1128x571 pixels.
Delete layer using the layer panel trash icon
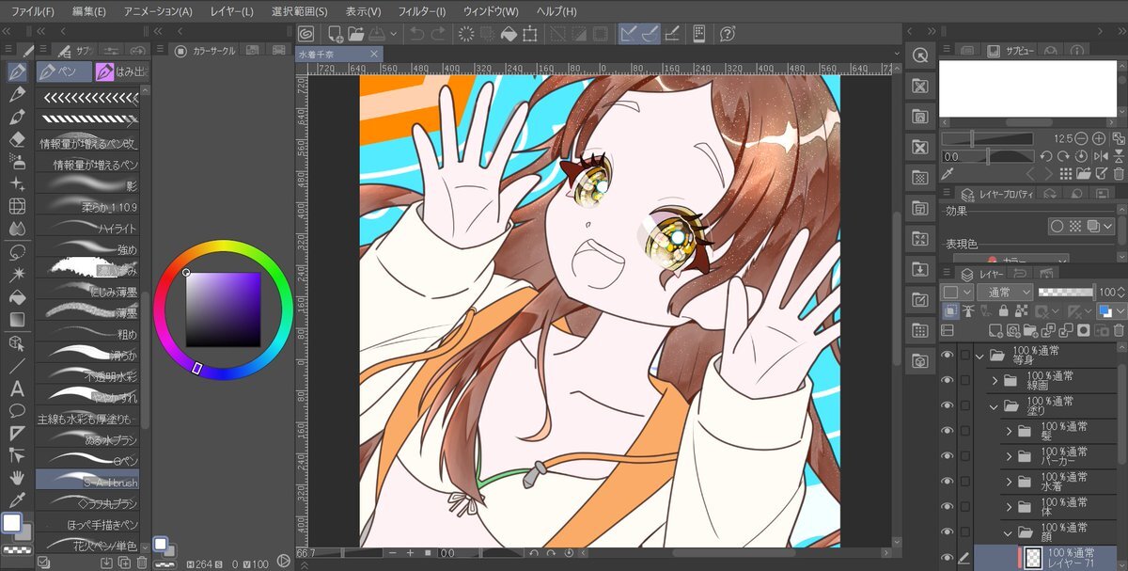tap(1118, 331)
